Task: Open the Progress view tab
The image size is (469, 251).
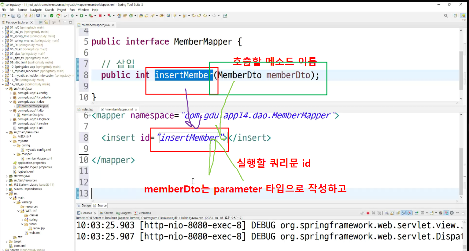Action: 124,213
